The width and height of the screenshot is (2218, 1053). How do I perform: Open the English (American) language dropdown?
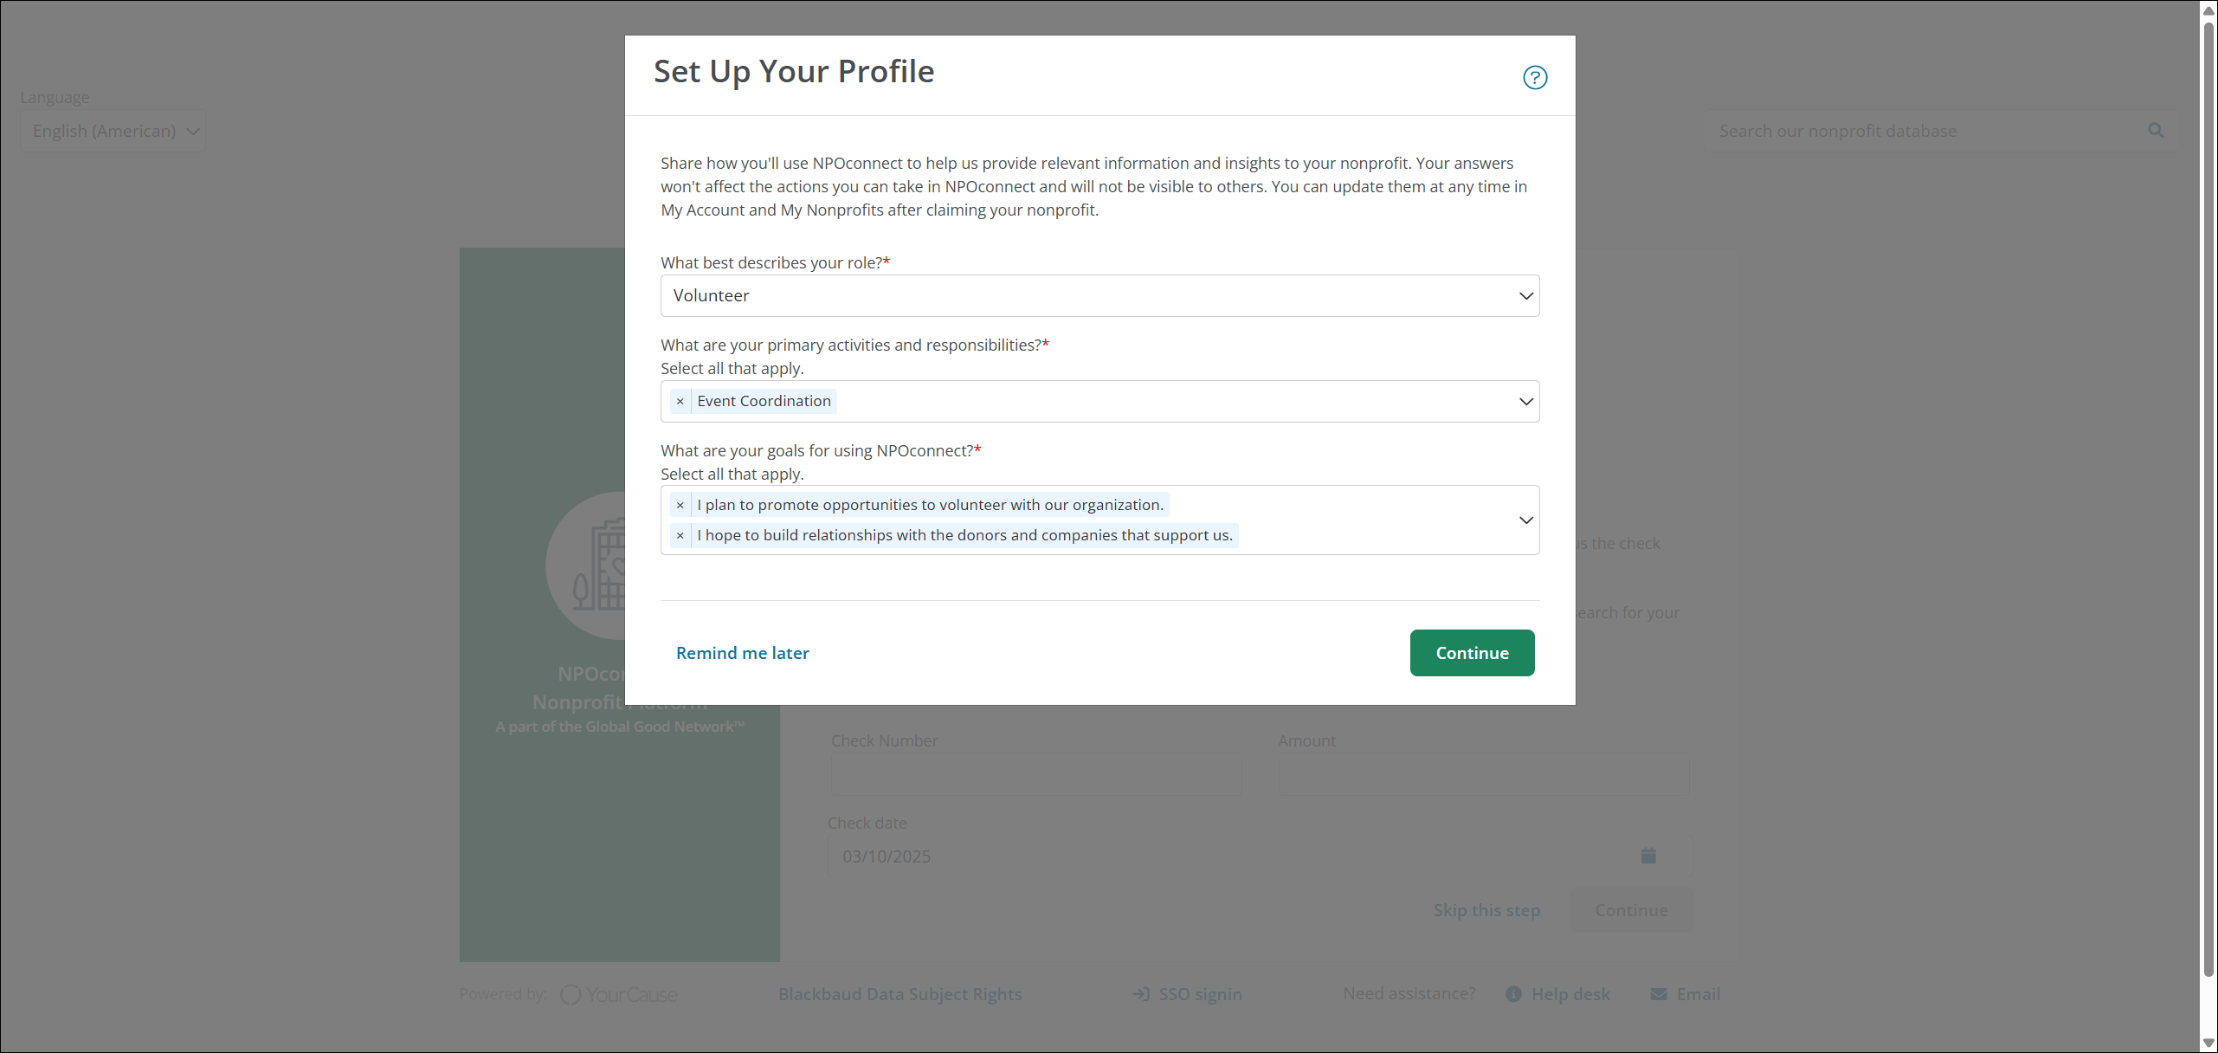(113, 132)
